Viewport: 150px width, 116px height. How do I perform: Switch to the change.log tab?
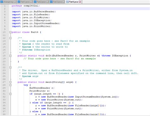point(8,2)
